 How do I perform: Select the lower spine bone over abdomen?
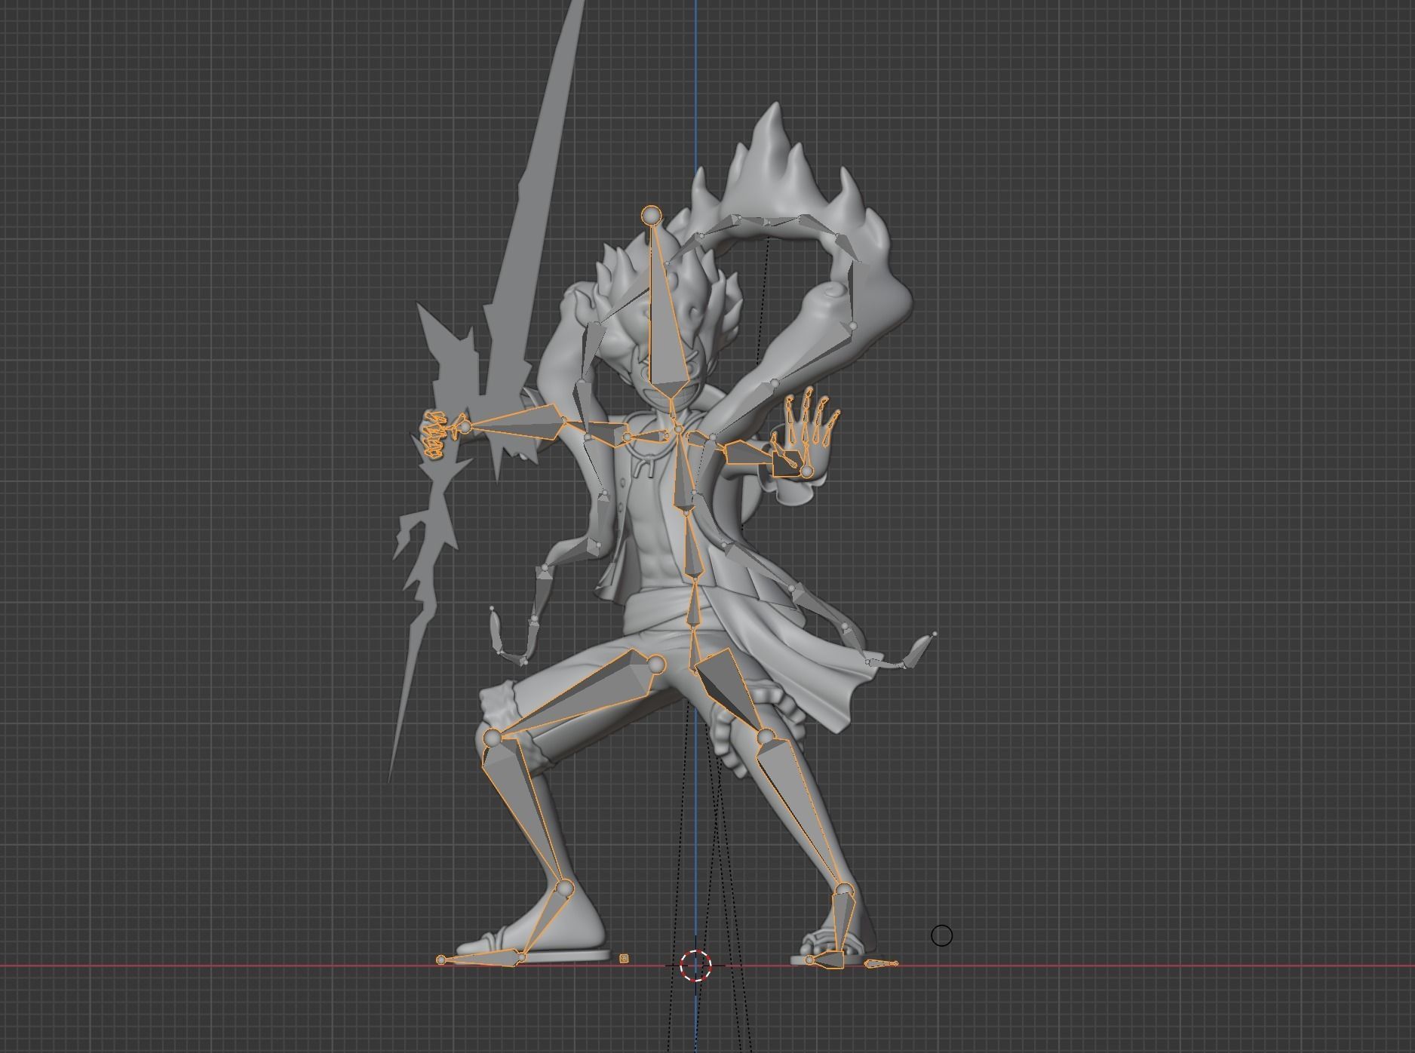click(692, 547)
